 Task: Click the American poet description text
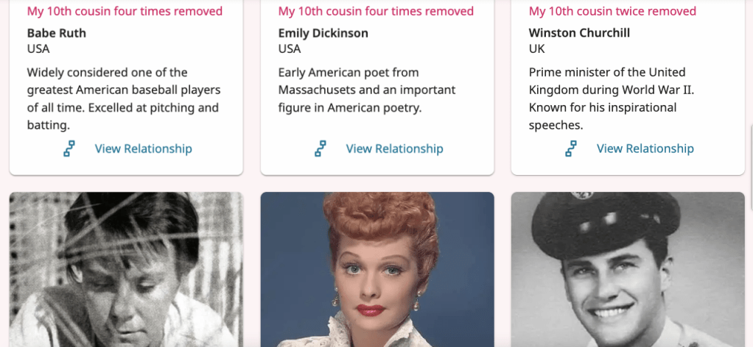[x=366, y=90]
